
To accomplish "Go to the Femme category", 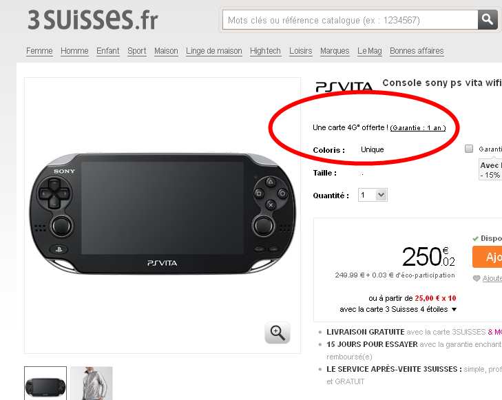I will (x=39, y=51).
